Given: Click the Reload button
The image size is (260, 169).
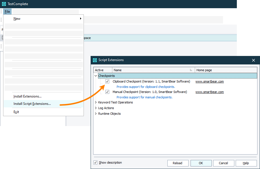Looking at the screenshot, I should click(178, 163).
